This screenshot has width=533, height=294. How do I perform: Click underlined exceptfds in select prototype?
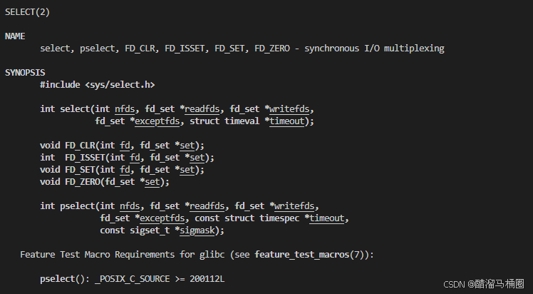tap(157, 121)
